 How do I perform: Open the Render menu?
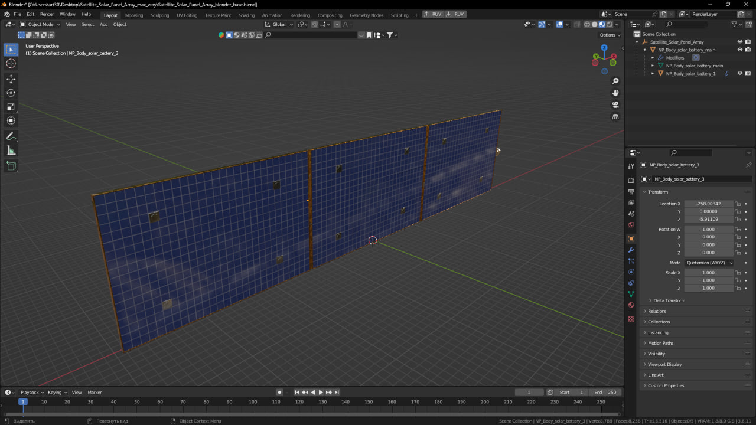pyautogui.click(x=47, y=14)
